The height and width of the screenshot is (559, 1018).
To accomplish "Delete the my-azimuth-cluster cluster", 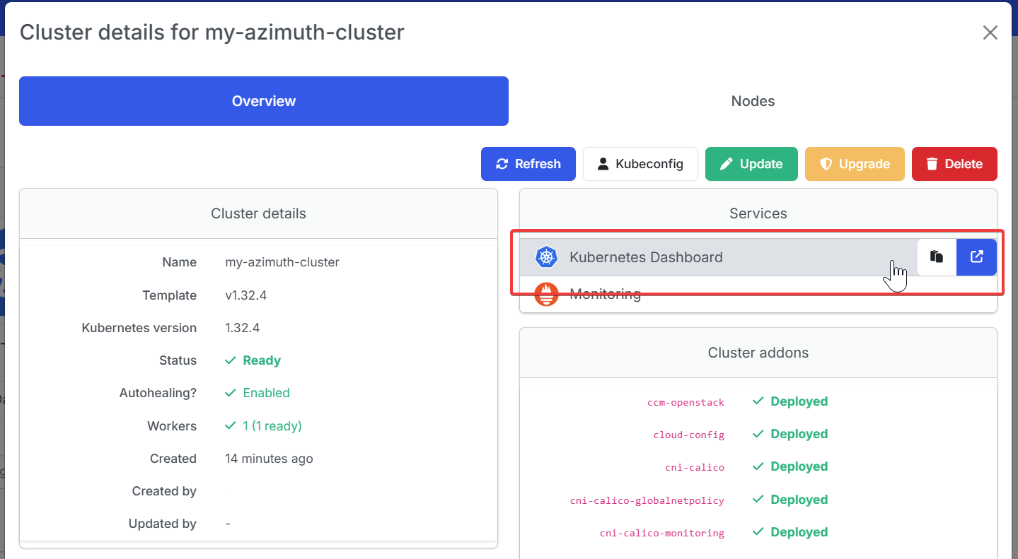I will pyautogui.click(x=954, y=164).
